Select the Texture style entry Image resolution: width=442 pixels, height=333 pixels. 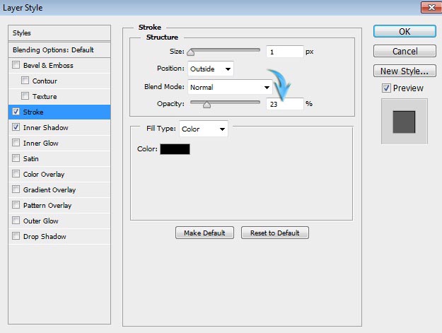(59, 96)
